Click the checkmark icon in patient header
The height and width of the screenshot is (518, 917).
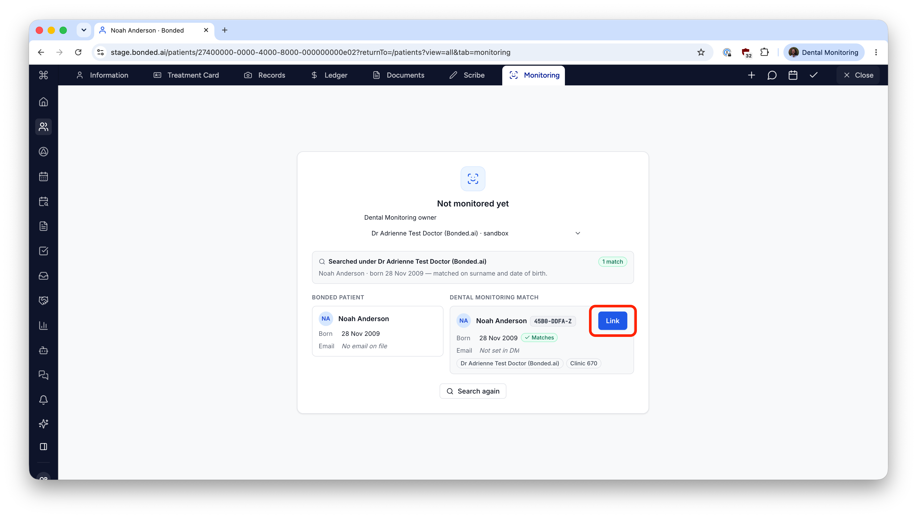(x=814, y=75)
